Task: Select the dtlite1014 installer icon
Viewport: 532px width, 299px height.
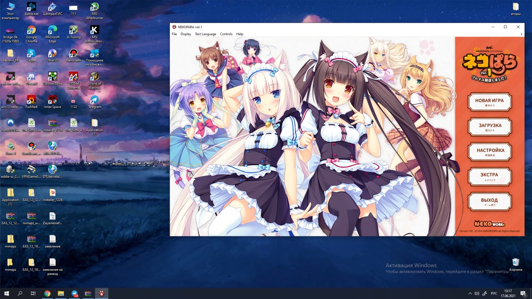Action: (52, 149)
